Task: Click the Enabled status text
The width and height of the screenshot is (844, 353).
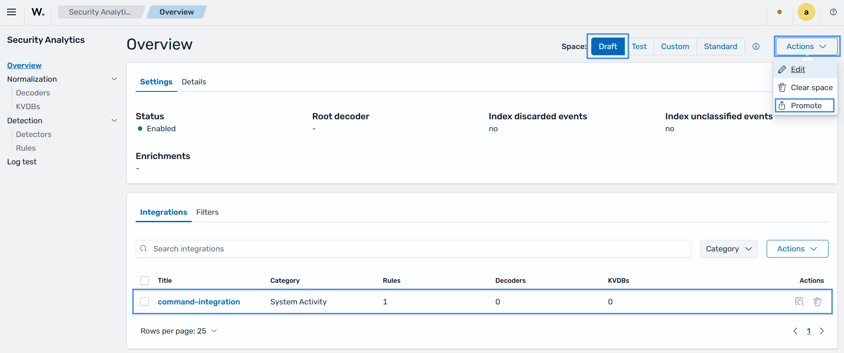Action: click(161, 129)
